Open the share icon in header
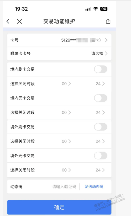The height and width of the screenshot is (216, 131). click(108, 21)
